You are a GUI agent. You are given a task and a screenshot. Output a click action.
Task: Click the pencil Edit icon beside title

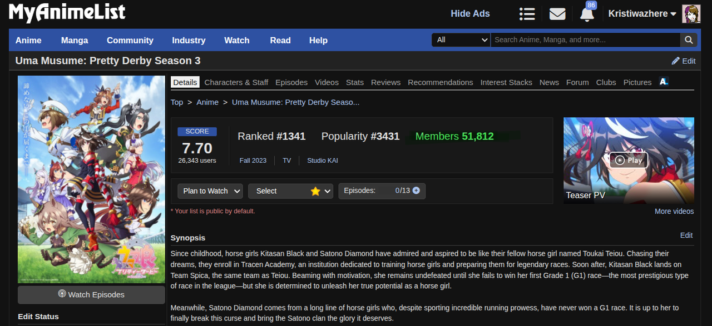tap(684, 61)
